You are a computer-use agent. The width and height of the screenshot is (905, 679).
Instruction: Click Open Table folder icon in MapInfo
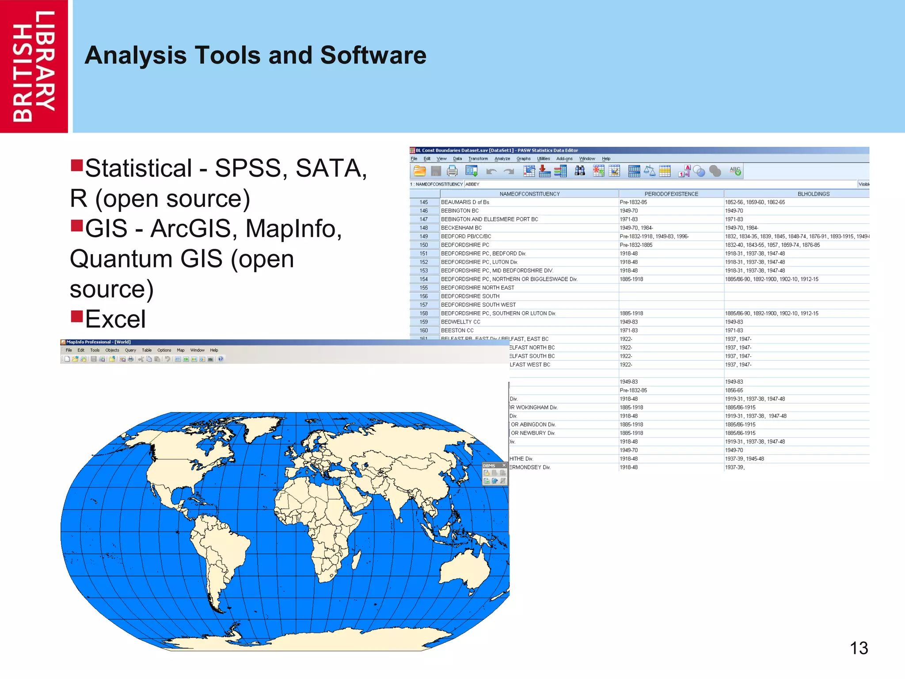click(75, 359)
